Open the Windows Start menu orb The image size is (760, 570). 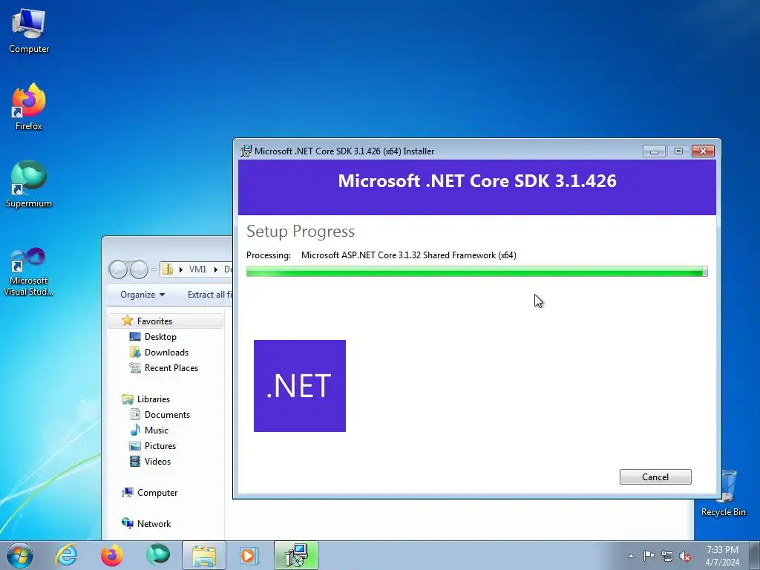pos(20,555)
